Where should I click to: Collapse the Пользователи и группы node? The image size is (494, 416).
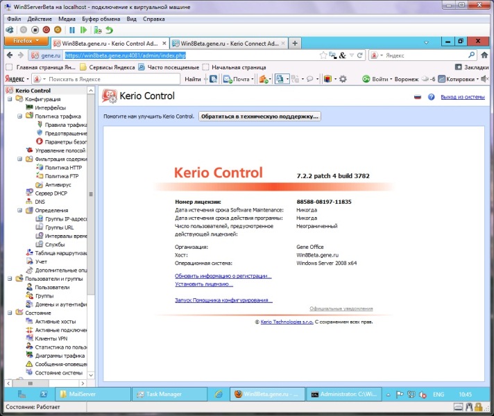coord(9,279)
